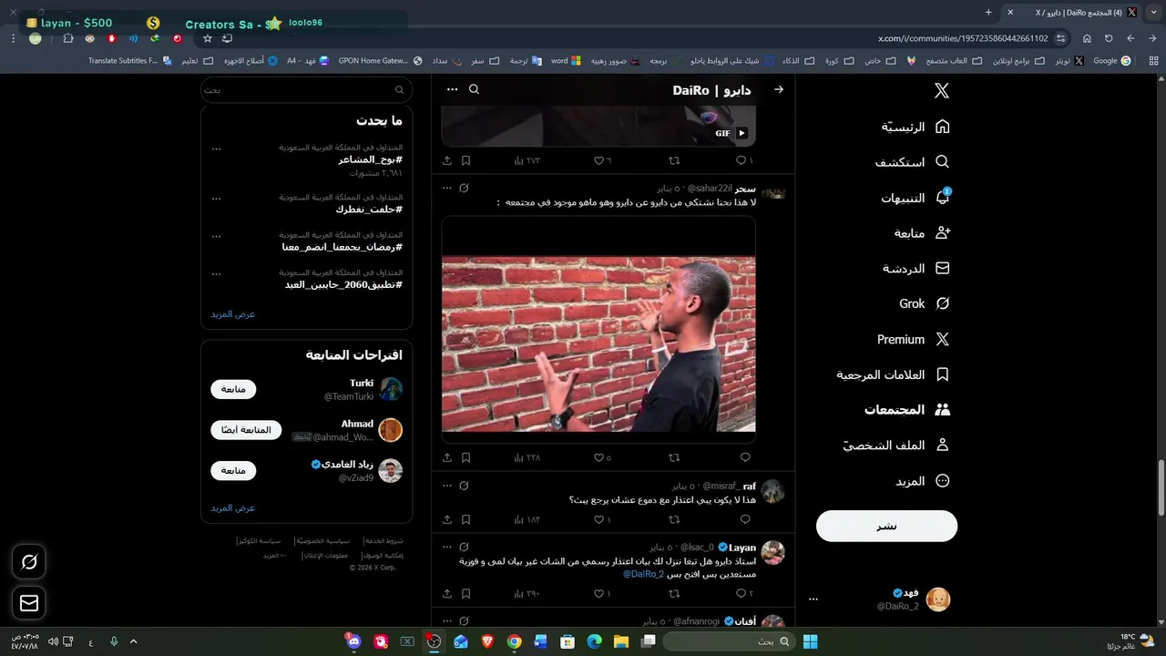Click Grok explain icon on sahar22il post
Image resolution: width=1166 pixels, height=656 pixels.
[464, 188]
